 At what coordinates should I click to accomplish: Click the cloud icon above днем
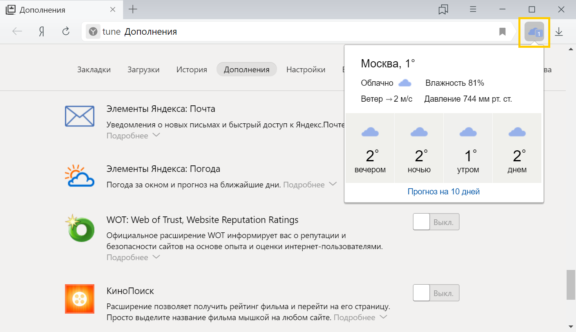tap(517, 132)
